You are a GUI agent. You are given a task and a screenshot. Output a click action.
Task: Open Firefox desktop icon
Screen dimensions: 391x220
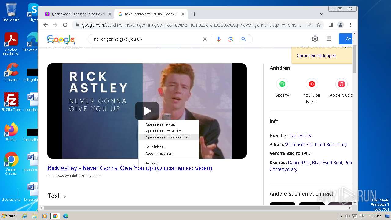click(11, 132)
